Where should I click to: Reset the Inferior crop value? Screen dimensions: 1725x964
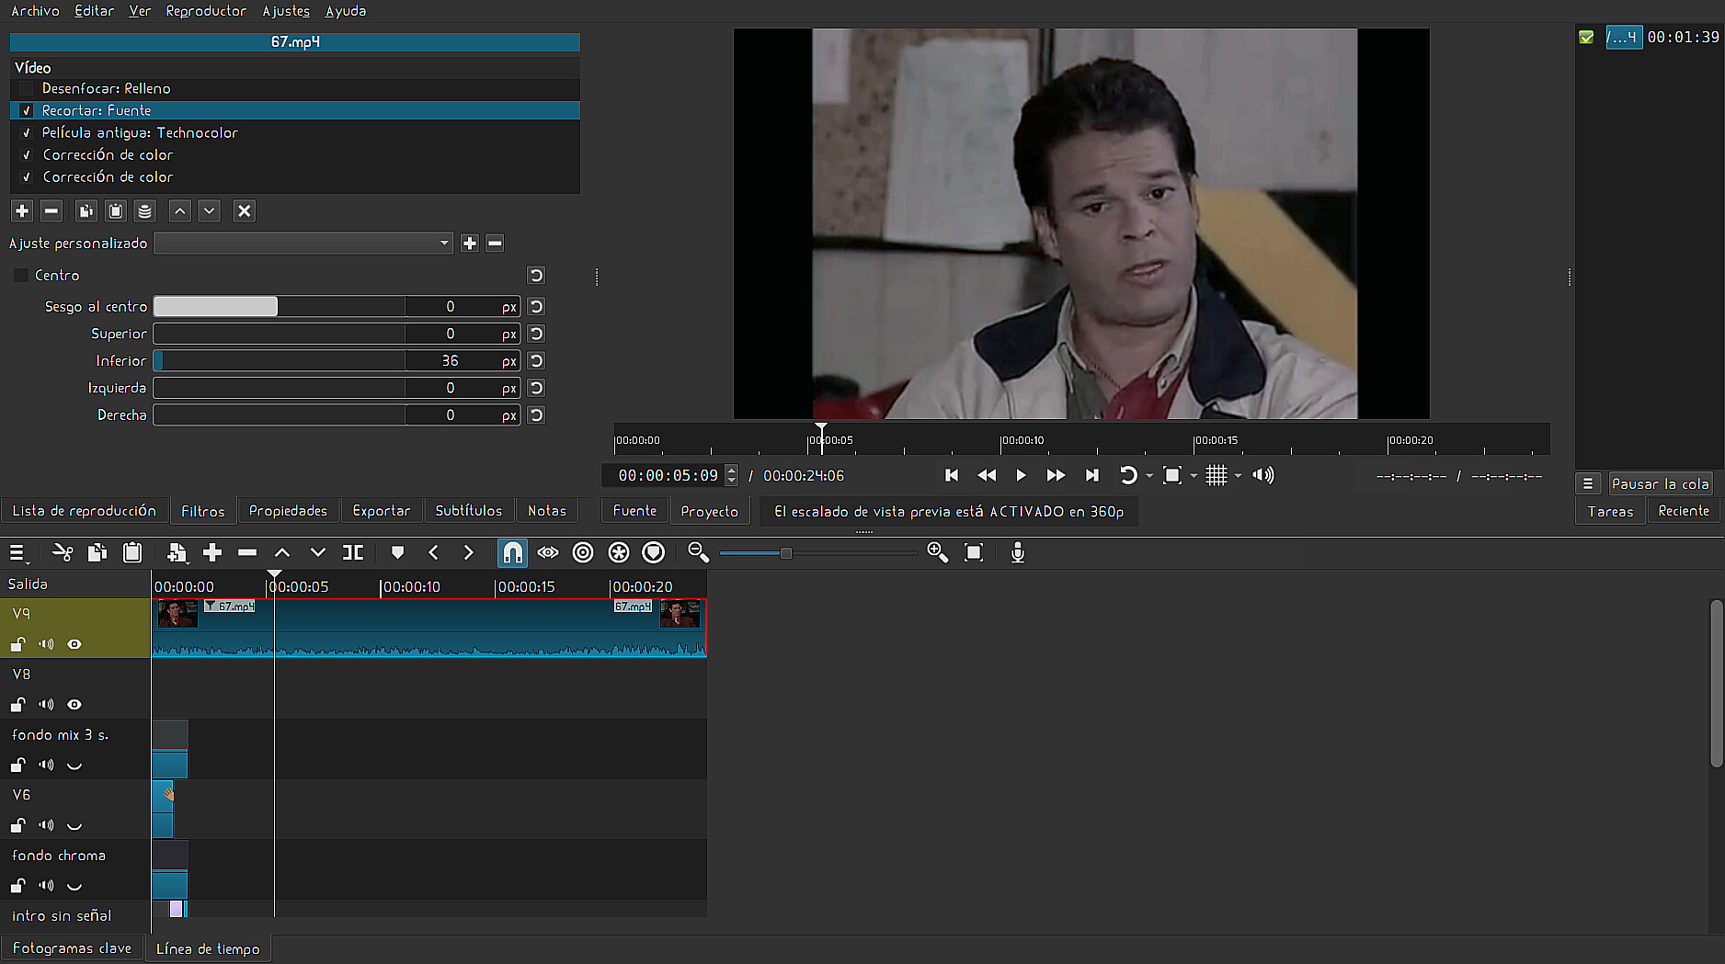(x=536, y=361)
